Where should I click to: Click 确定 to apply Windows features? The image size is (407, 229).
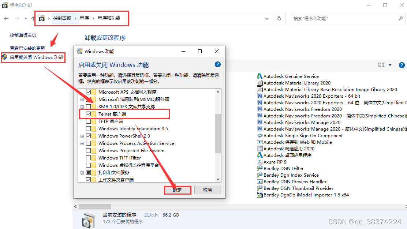[178, 190]
